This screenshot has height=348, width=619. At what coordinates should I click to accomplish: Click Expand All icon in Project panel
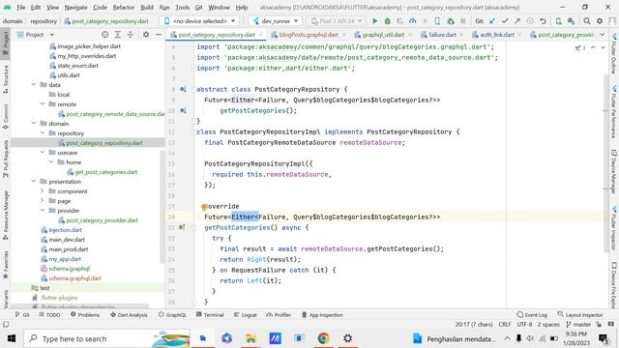(118, 35)
